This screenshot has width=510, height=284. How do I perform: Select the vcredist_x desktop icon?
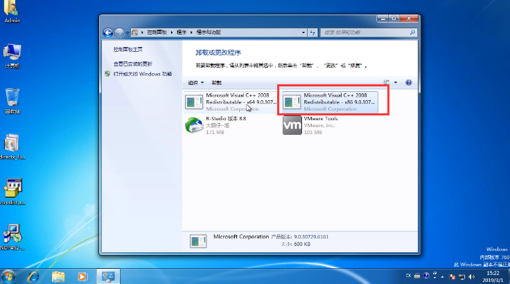pyautogui.click(x=12, y=191)
